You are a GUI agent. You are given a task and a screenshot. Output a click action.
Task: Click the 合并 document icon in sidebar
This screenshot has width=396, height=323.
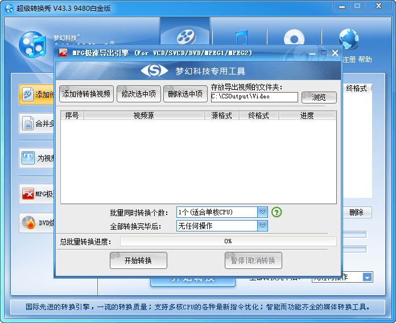click(28, 122)
